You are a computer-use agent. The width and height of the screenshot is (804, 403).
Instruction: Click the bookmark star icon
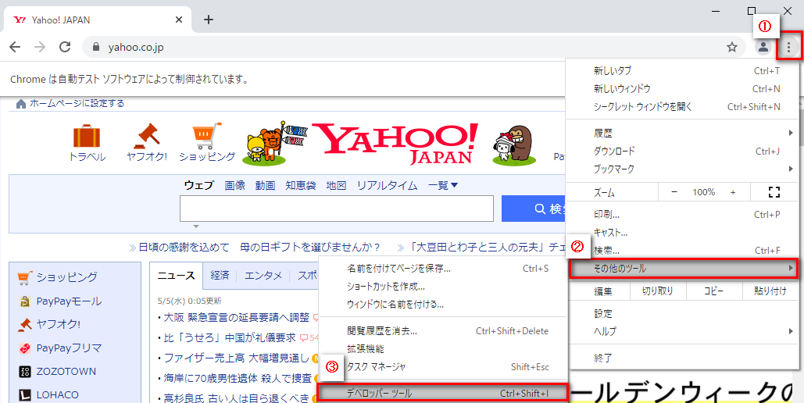coord(731,48)
